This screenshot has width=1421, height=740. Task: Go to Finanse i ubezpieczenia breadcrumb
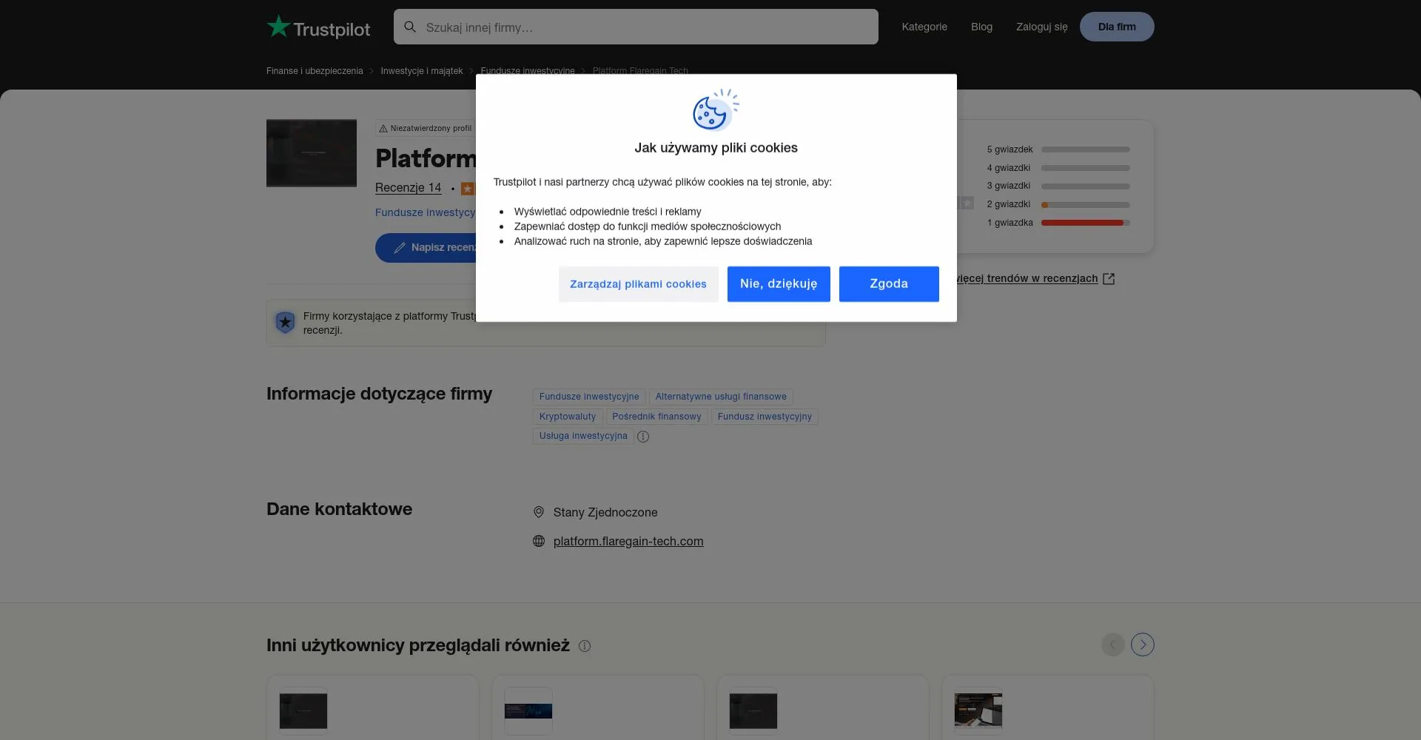pyautogui.click(x=315, y=71)
